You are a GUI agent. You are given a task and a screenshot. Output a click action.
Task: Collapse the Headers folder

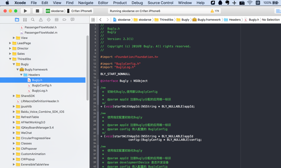point(21,75)
